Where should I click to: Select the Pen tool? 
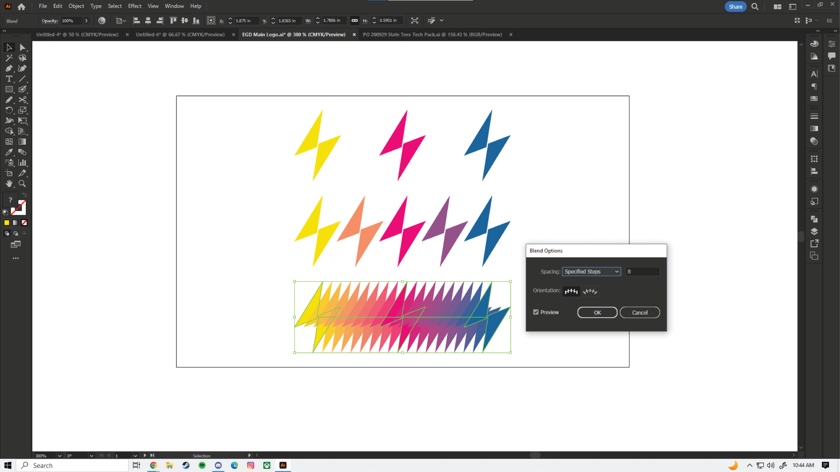coord(9,68)
